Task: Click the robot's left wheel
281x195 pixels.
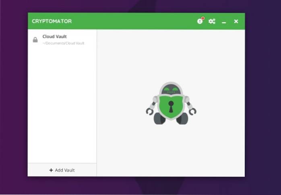Action: click(159, 118)
